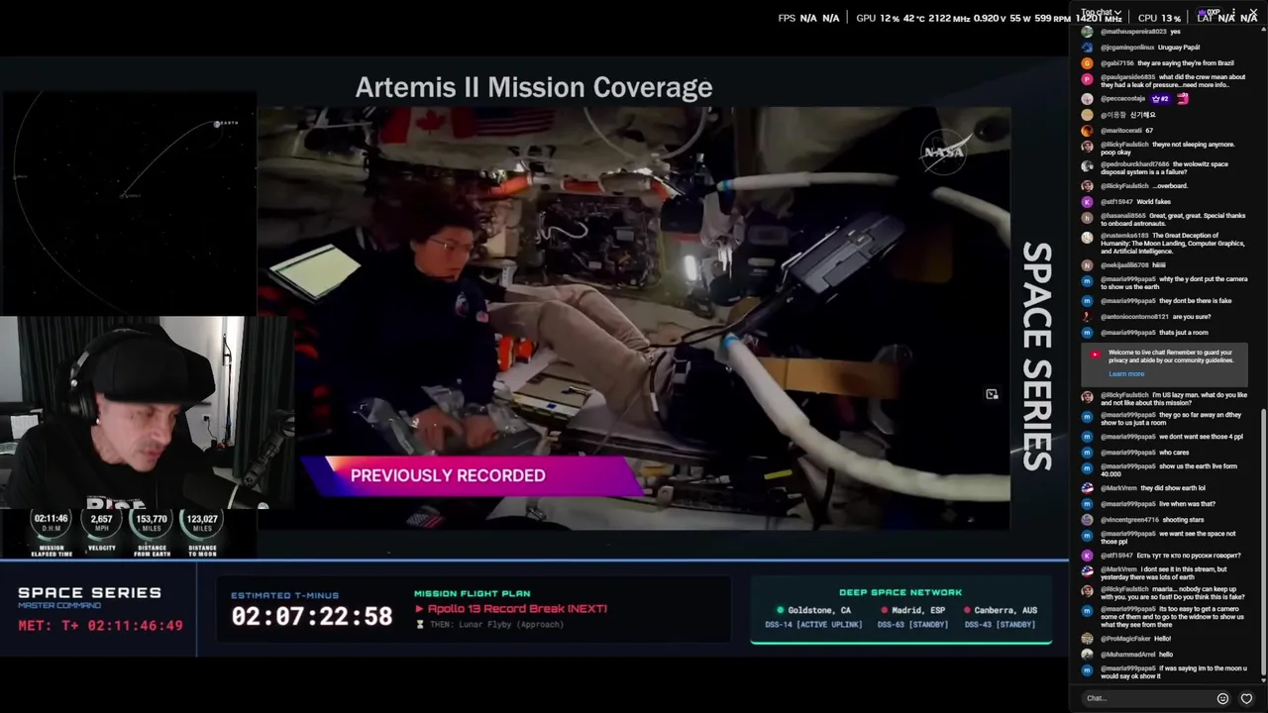
Task: Click username @vincentgreen4716
Action: pos(1128,520)
